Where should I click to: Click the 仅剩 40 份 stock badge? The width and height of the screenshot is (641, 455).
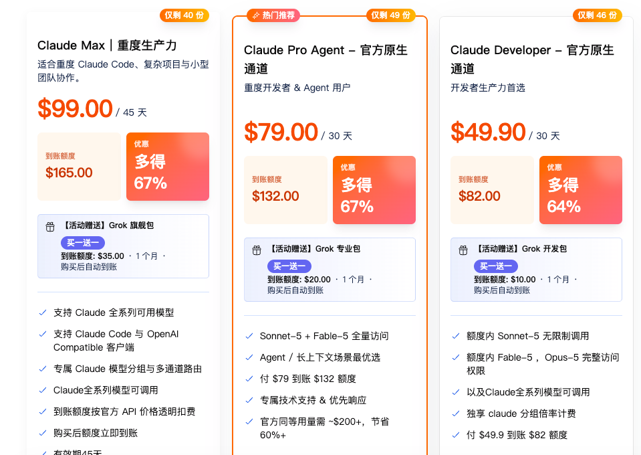[184, 15]
